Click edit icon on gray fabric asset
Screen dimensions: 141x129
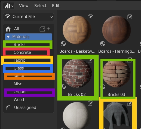click(130, 103)
